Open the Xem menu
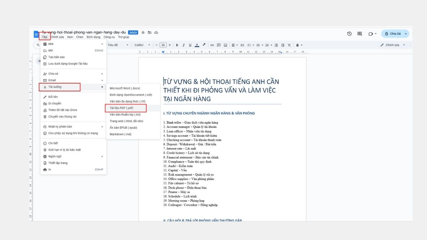This screenshot has width=427, height=240. 70,37
